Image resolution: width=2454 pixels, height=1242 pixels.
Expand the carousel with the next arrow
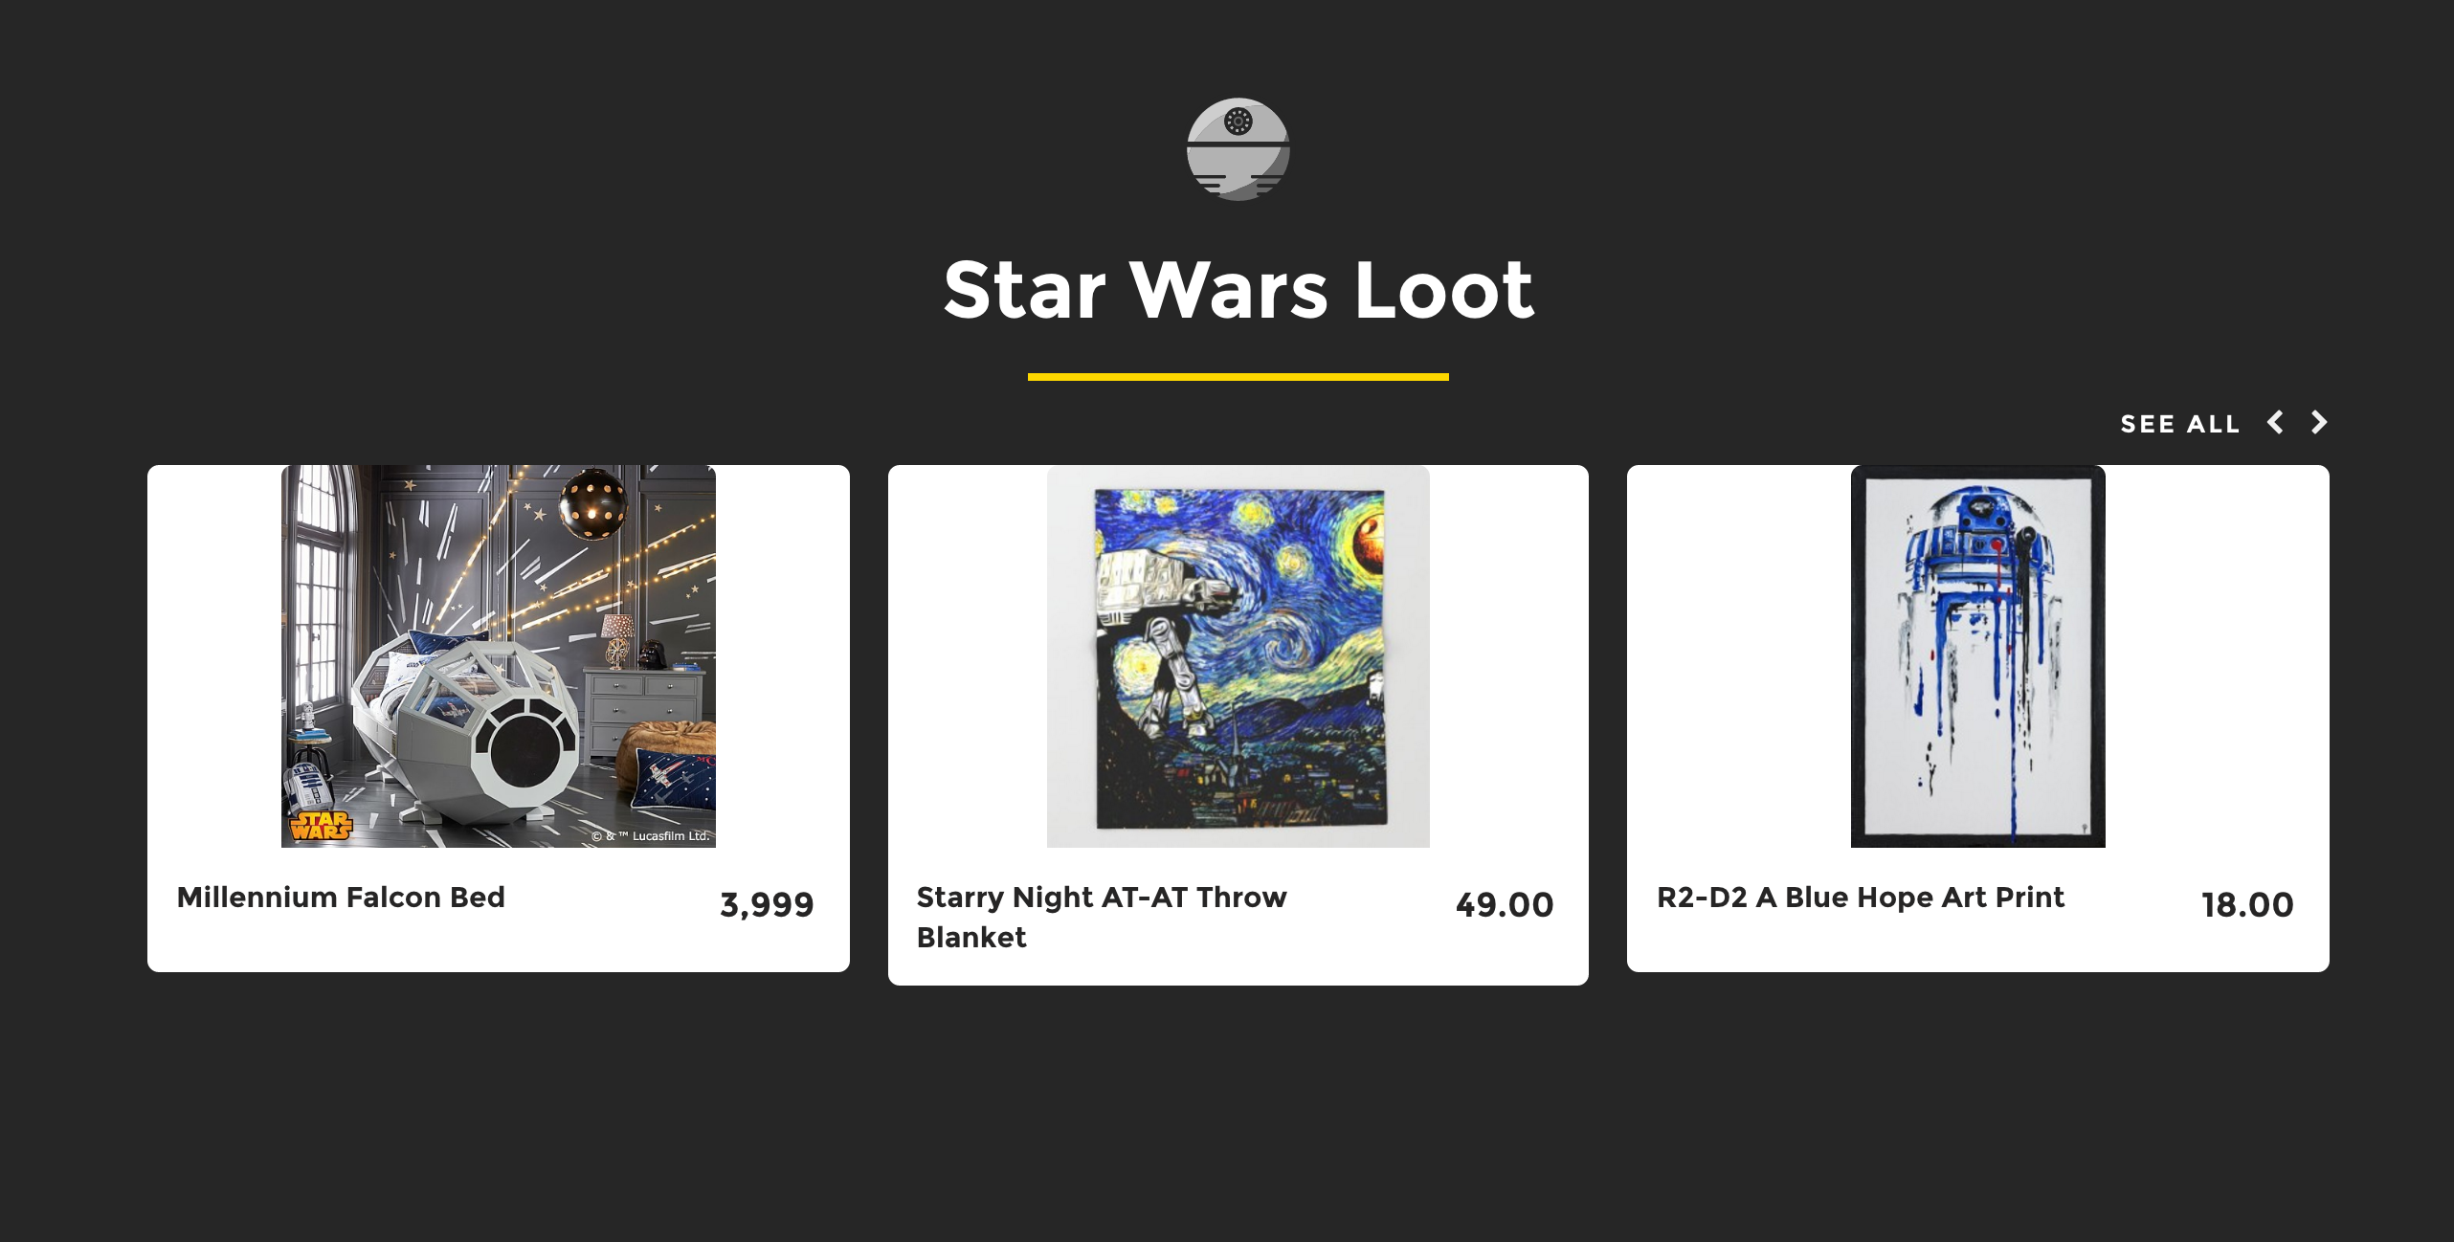2318,423
